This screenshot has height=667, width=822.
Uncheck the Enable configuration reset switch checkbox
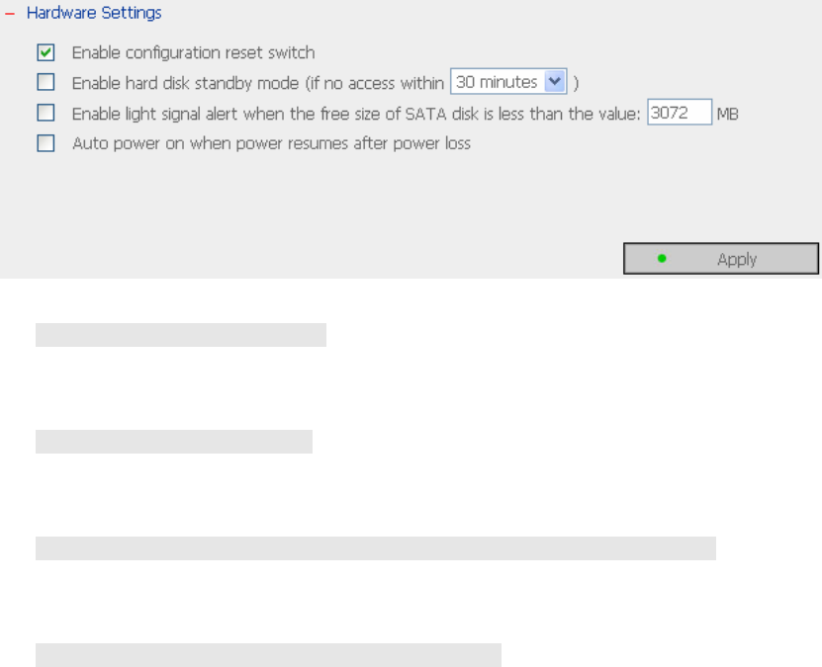[46, 52]
